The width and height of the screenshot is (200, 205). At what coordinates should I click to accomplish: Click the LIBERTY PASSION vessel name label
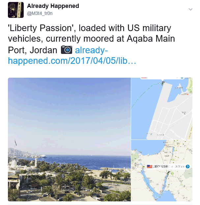tap(160, 166)
